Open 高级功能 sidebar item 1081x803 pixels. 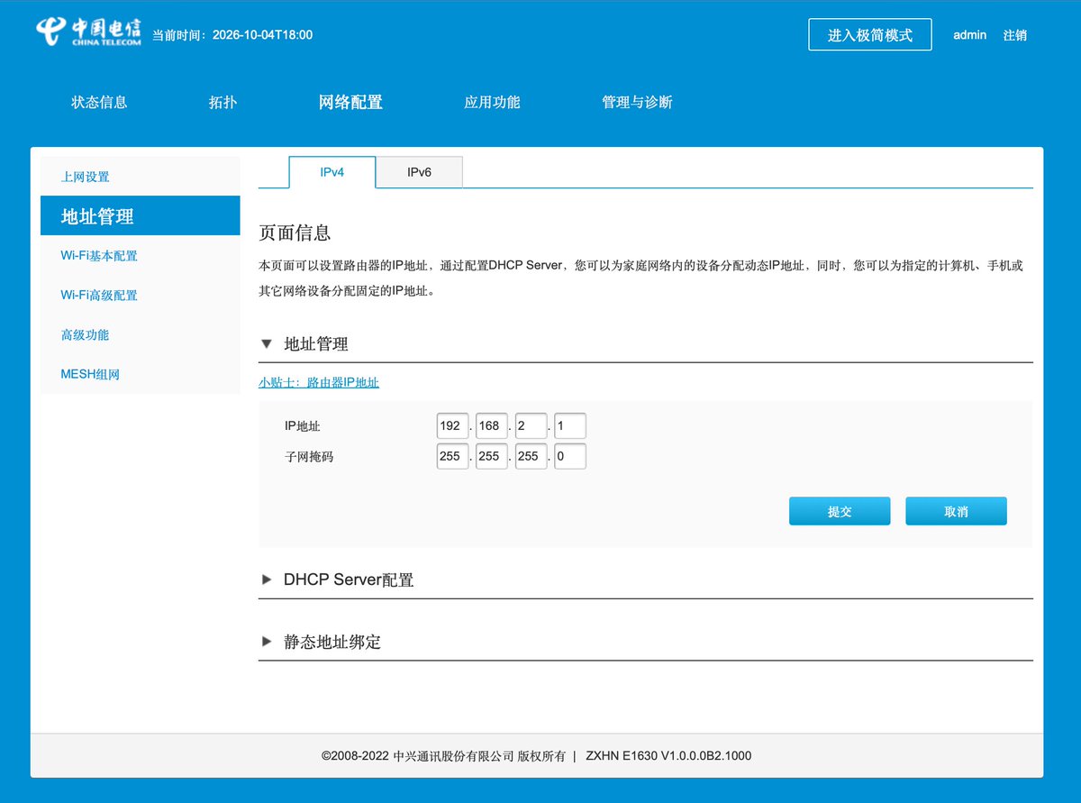point(141,335)
